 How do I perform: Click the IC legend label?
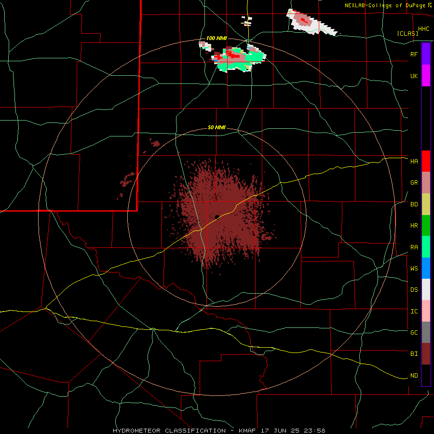pos(414,312)
